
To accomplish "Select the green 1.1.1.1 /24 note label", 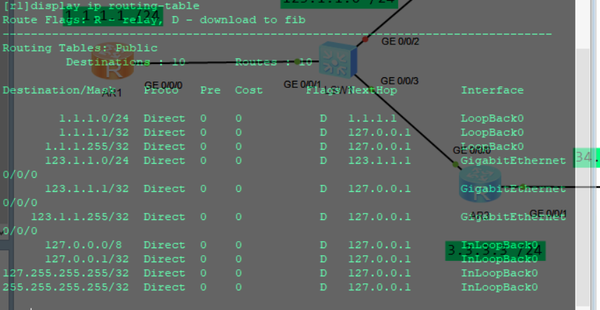I will click(113, 16).
